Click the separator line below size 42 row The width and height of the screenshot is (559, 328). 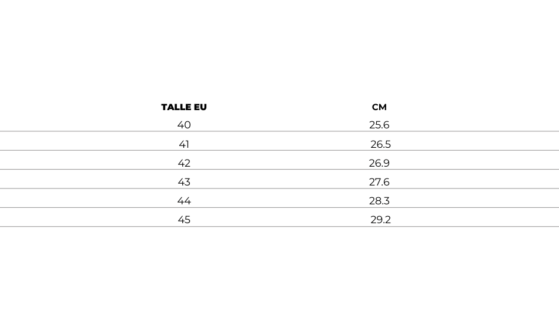coord(279,170)
